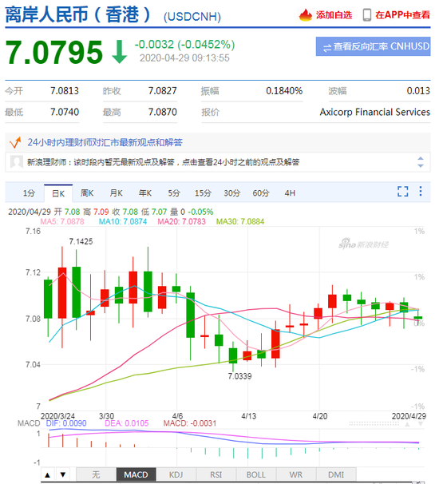Click the 离岸人民币（香港） title
This screenshot has height=484, width=439.
pos(78,14)
